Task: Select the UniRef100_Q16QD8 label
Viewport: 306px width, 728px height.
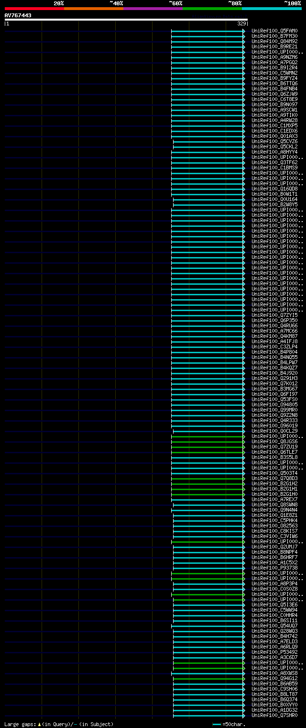Action: pyautogui.click(x=274, y=189)
